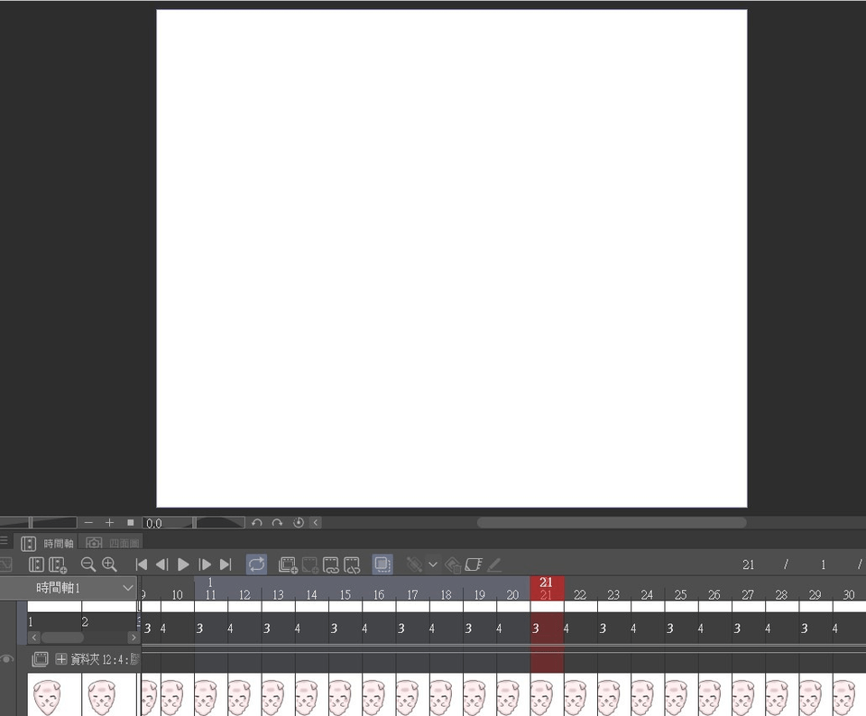Toggle onion skin display
866x716 pixels.
click(382, 565)
